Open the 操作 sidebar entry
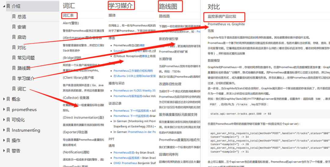The width and height of the screenshot is (330, 167). (16, 140)
